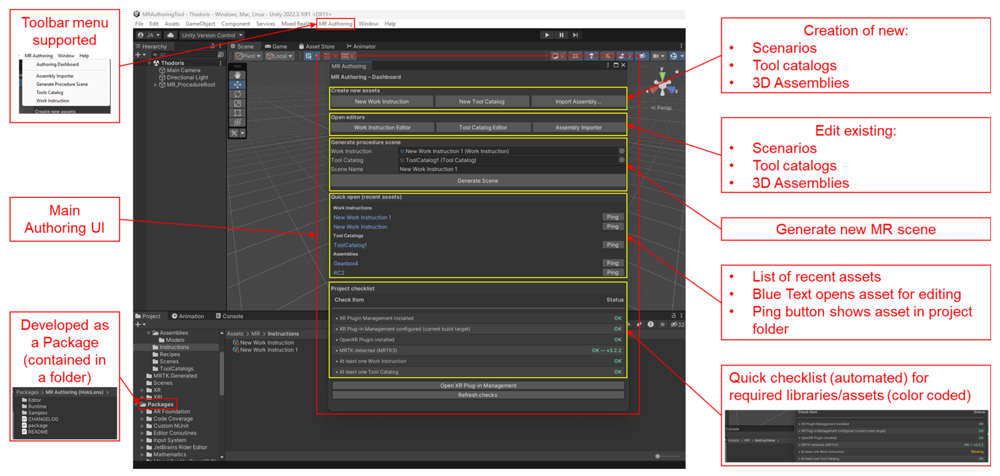Screen dimensions: 1000x476
Task: Select the Hand view tool
Action: [x=237, y=75]
